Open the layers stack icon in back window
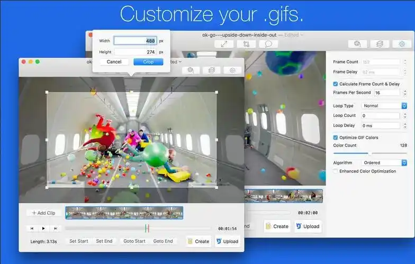This screenshot has height=264, width=415. pos(380,44)
